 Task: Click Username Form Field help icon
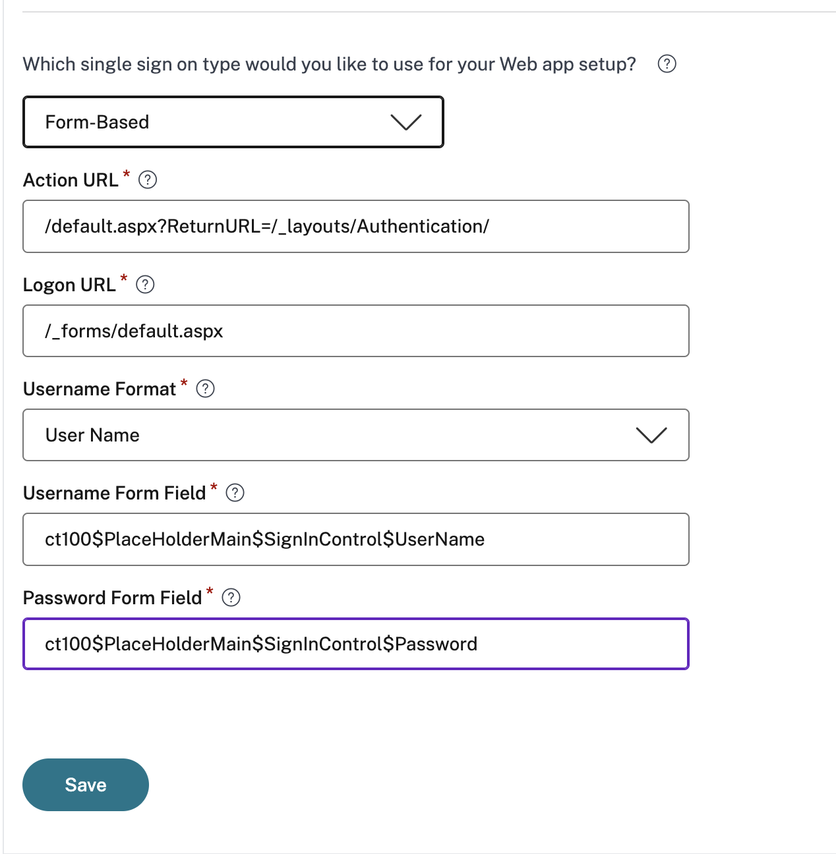coord(235,493)
